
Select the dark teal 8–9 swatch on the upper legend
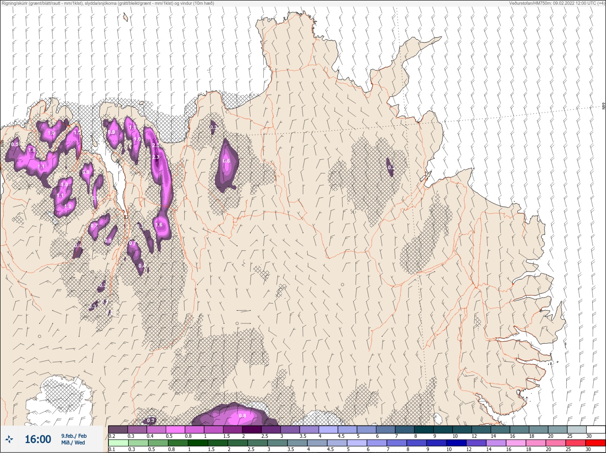pyautogui.click(x=424, y=429)
